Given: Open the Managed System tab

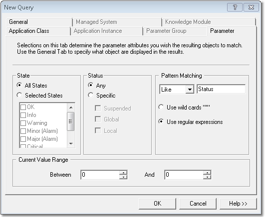Looking at the screenshot, I should tap(117, 22).
